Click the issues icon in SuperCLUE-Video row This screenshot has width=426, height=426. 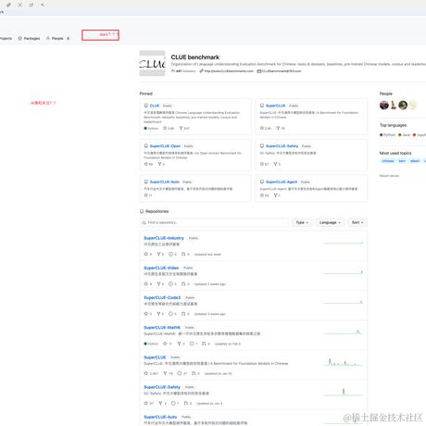point(170,283)
